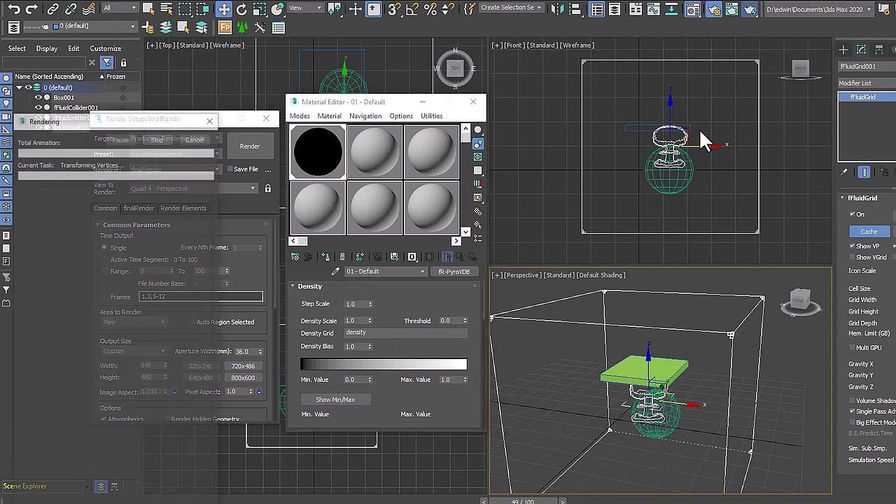Click Reset Map/Mtl trash icon
This screenshot has height=504, width=896.
click(x=342, y=257)
